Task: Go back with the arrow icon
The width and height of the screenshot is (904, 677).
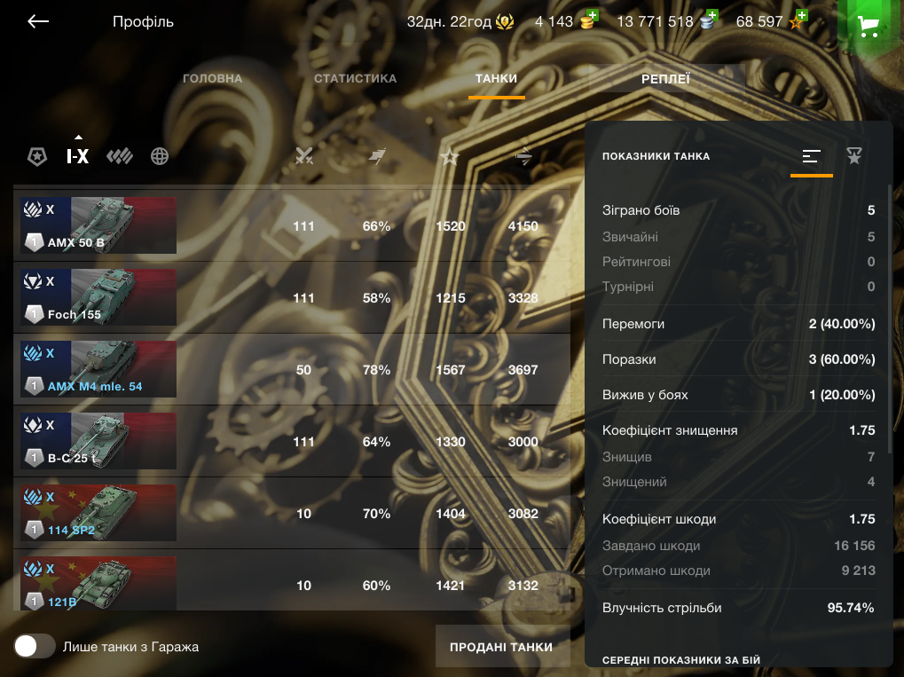Action: click(x=38, y=22)
